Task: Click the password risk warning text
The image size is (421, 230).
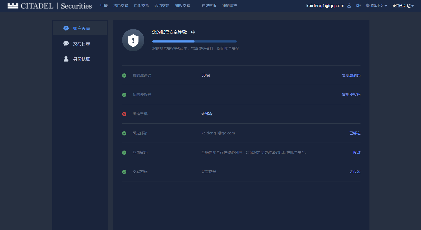Action: tap(254, 152)
